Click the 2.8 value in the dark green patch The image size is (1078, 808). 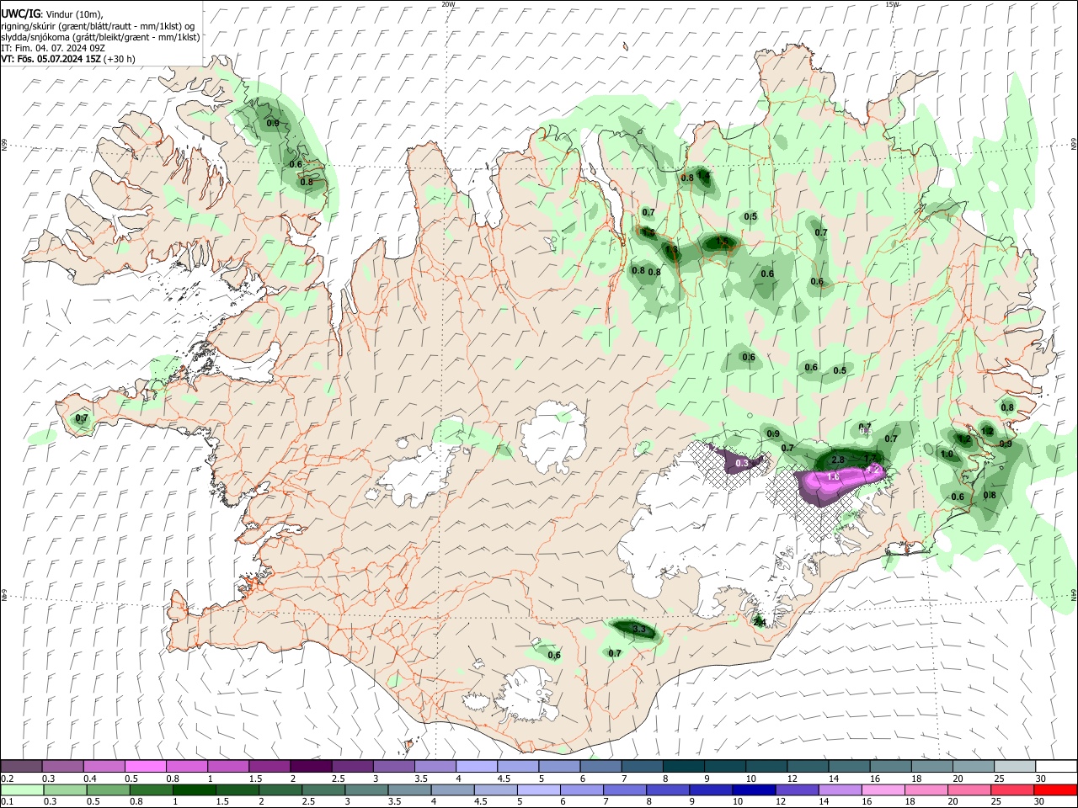point(838,460)
